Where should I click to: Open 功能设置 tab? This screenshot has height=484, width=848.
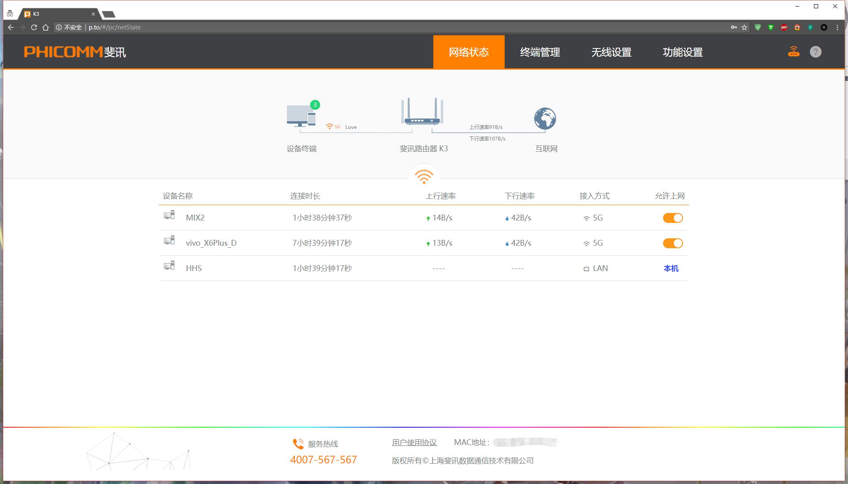[x=683, y=52]
